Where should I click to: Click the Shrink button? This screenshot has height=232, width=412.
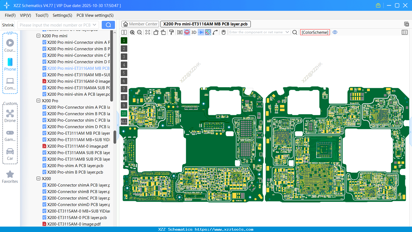(8, 25)
